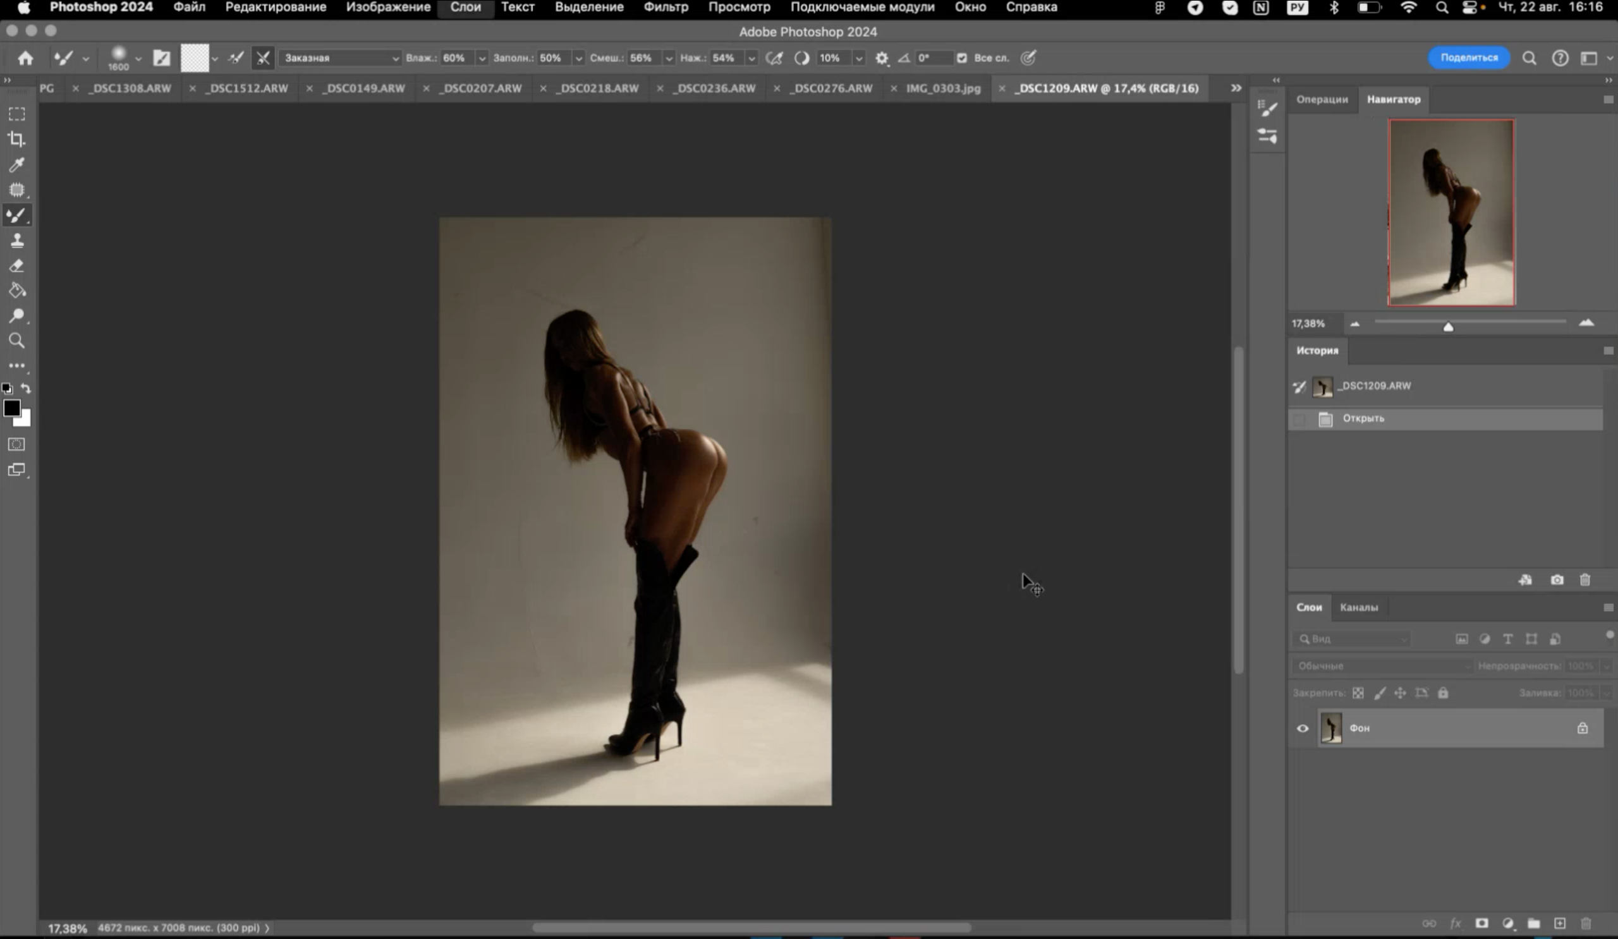
Task: Select the Zoom tool
Action: [x=16, y=341]
